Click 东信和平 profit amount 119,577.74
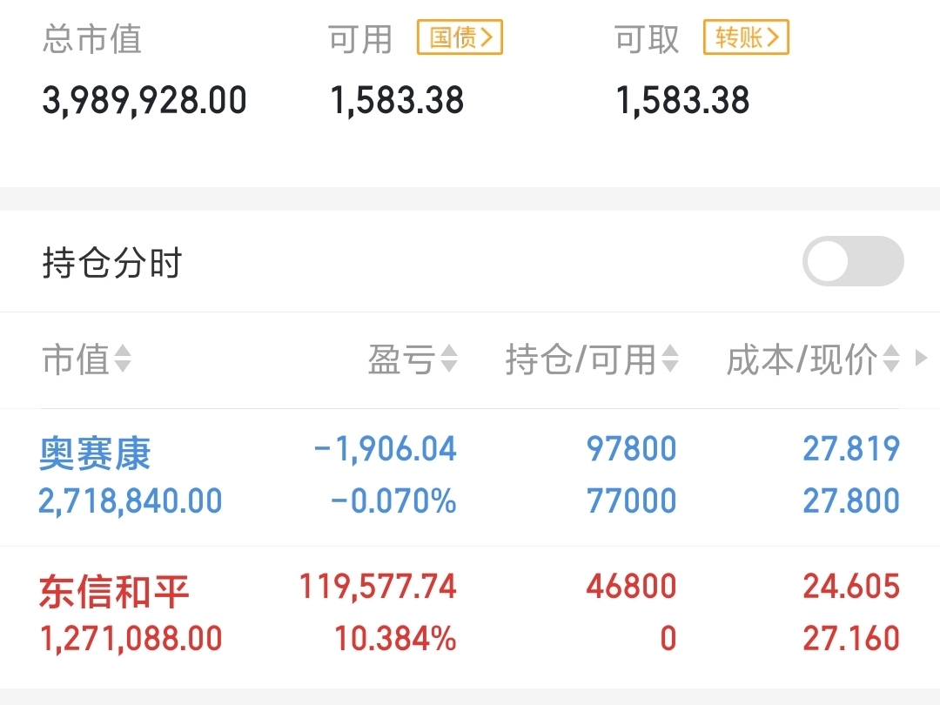The height and width of the screenshot is (705, 940). click(378, 587)
